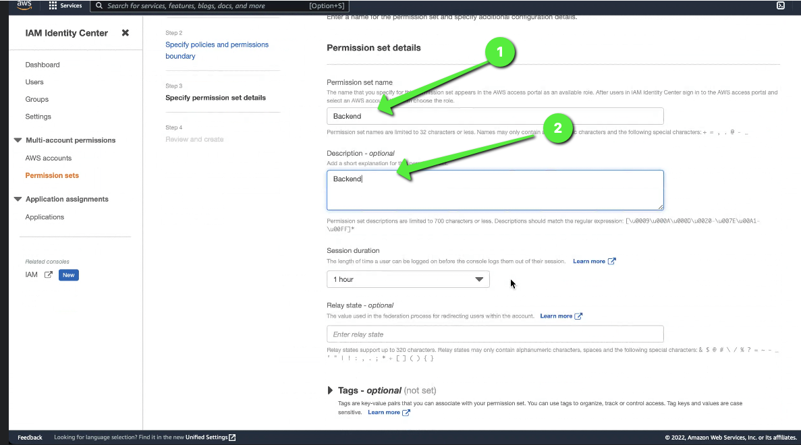Screen dimensions: 801x445
Task: Click the Related consoles label
Action: click(x=47, y=262)
